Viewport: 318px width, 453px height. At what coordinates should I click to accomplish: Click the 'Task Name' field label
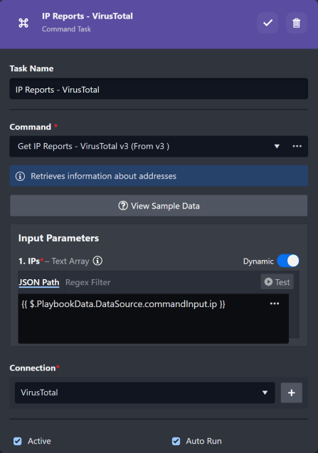(31, 68)
